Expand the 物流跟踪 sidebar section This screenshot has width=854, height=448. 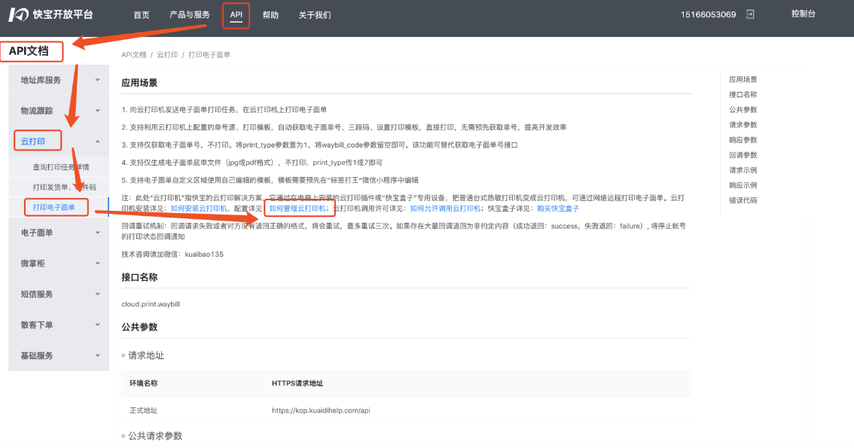[59, 111]
